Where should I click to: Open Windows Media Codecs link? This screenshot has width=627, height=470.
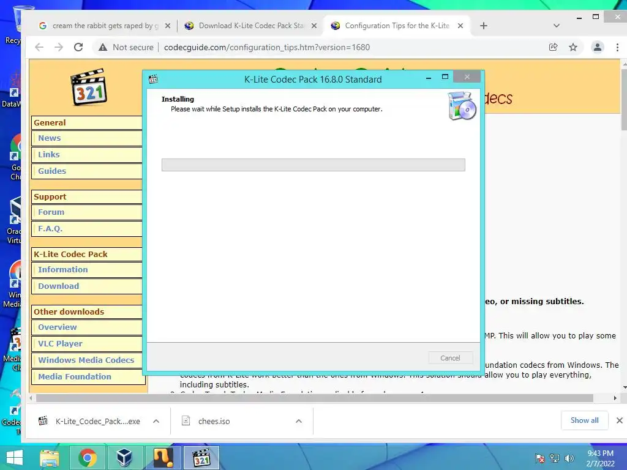86,360
